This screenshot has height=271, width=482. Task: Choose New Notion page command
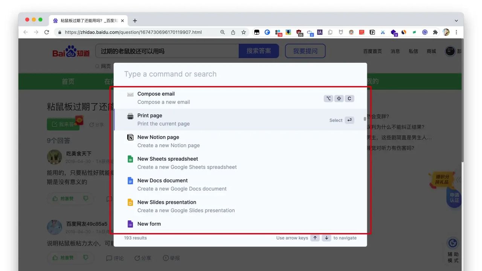(x=240, y=141)
